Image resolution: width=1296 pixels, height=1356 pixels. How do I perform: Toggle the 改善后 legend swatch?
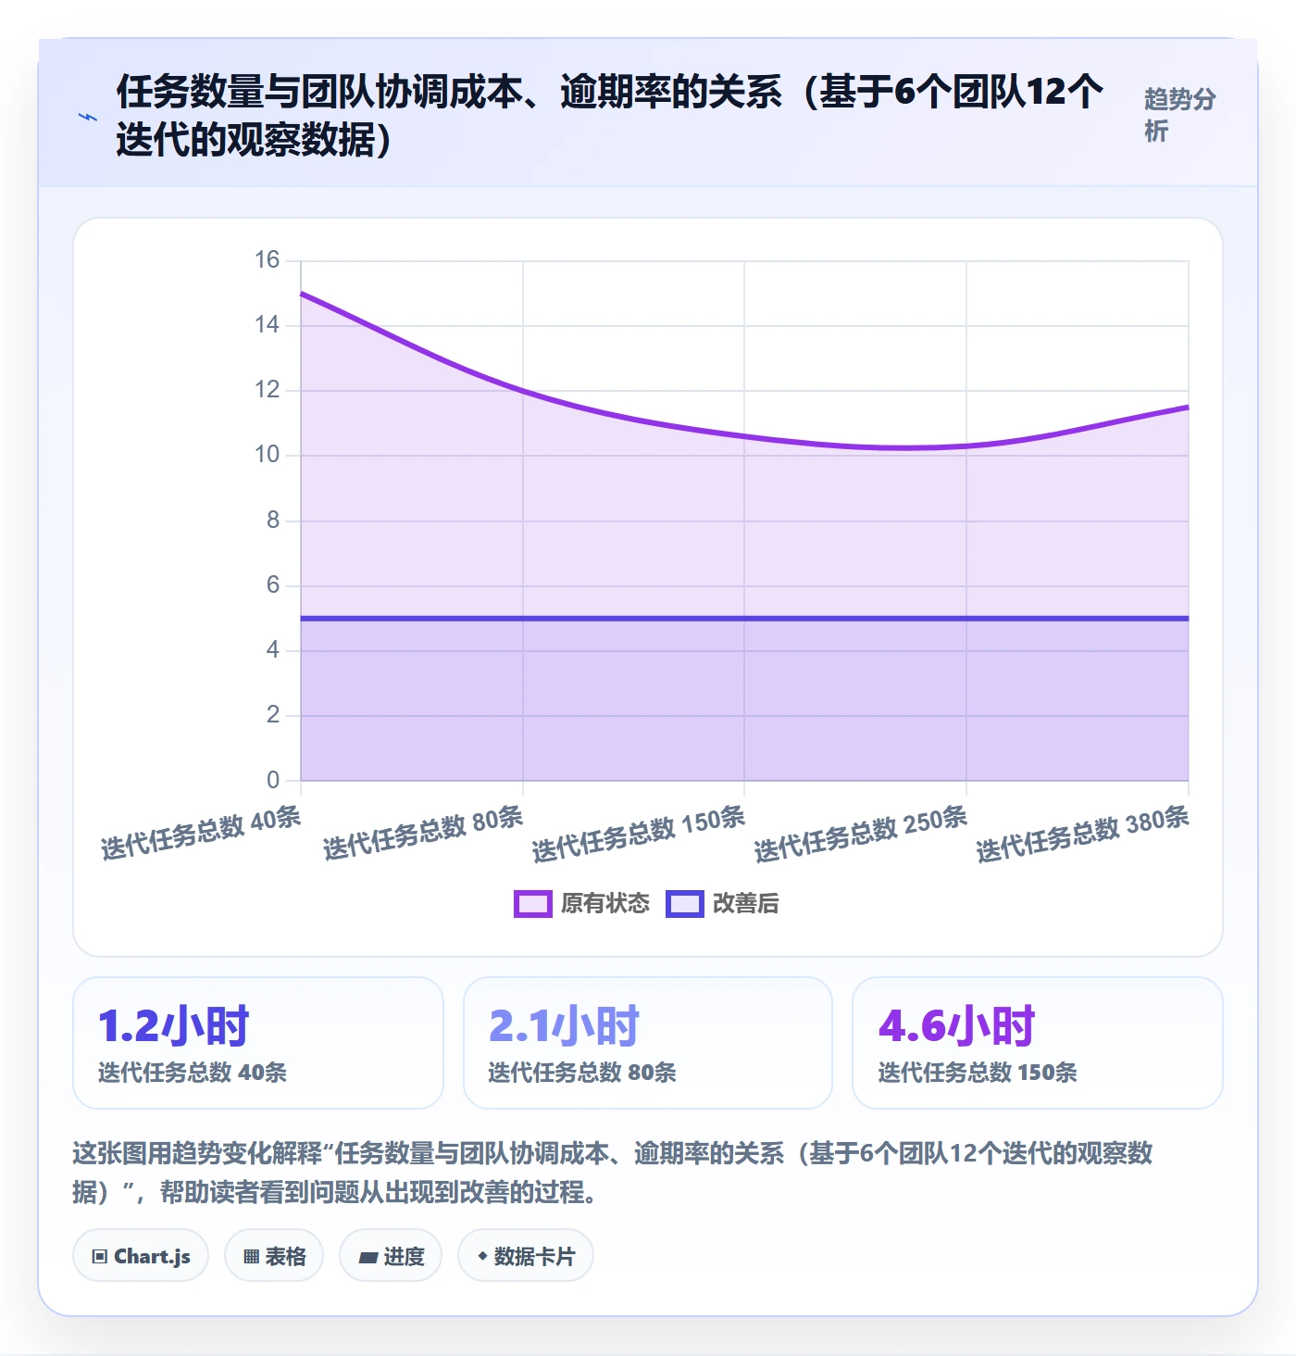click(684, 904)
